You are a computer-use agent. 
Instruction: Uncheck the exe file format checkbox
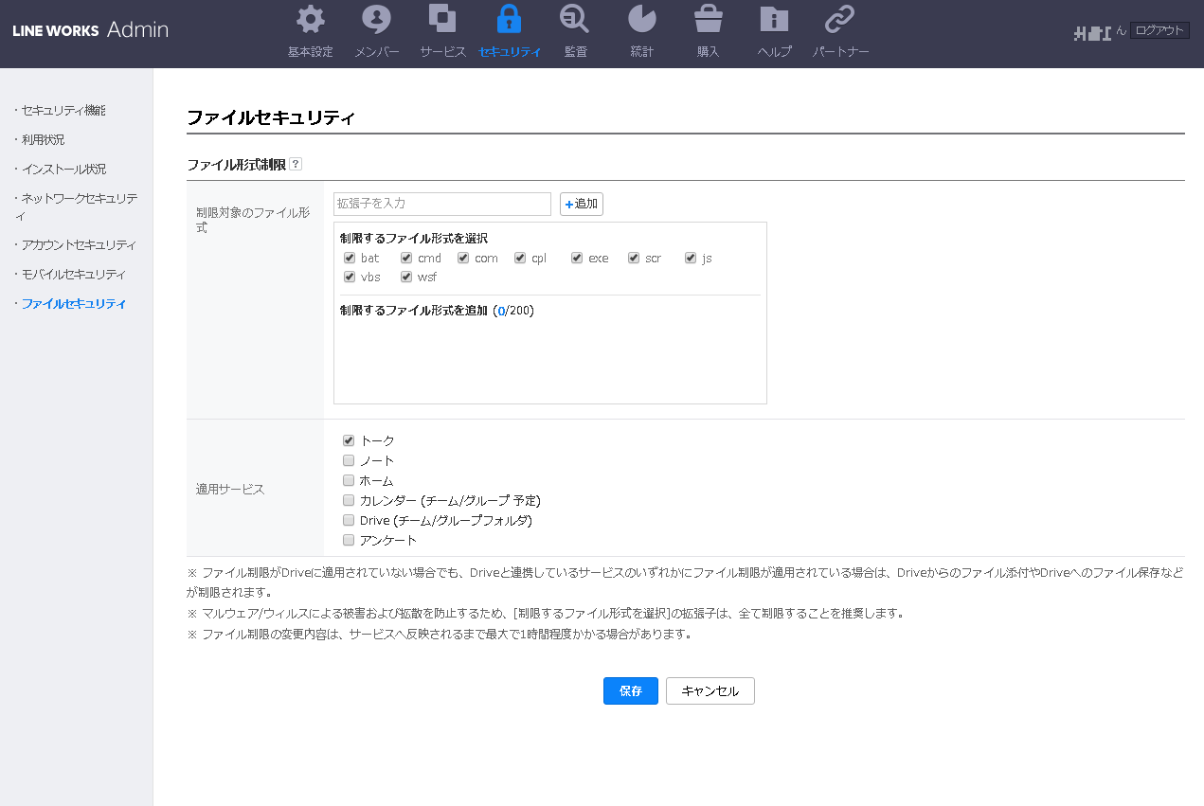[x=577, y=258]
